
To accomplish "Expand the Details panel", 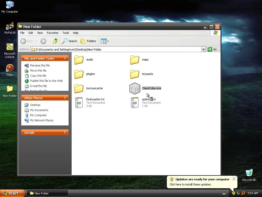I will (x=65, y=133).
